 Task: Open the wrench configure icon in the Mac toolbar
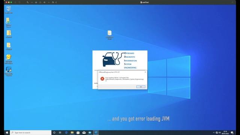[x=27, y=2]
